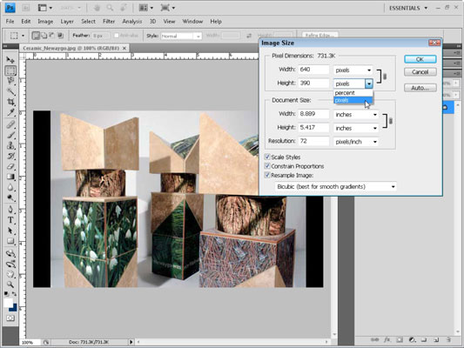The width and height of the screenshot is (464, 348).
Task: Select the Eraser tool
Action: click(10, 166)
